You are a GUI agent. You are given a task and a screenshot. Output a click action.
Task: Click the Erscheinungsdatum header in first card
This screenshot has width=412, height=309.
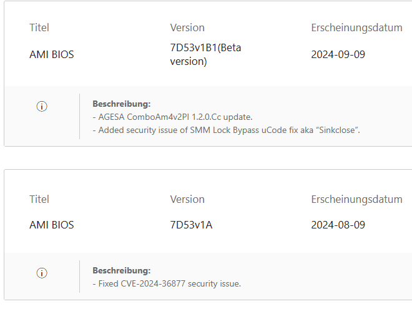pos(356,27)
